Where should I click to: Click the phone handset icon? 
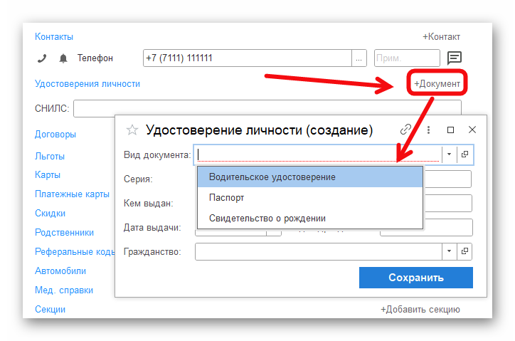click(x=42, y=58)
